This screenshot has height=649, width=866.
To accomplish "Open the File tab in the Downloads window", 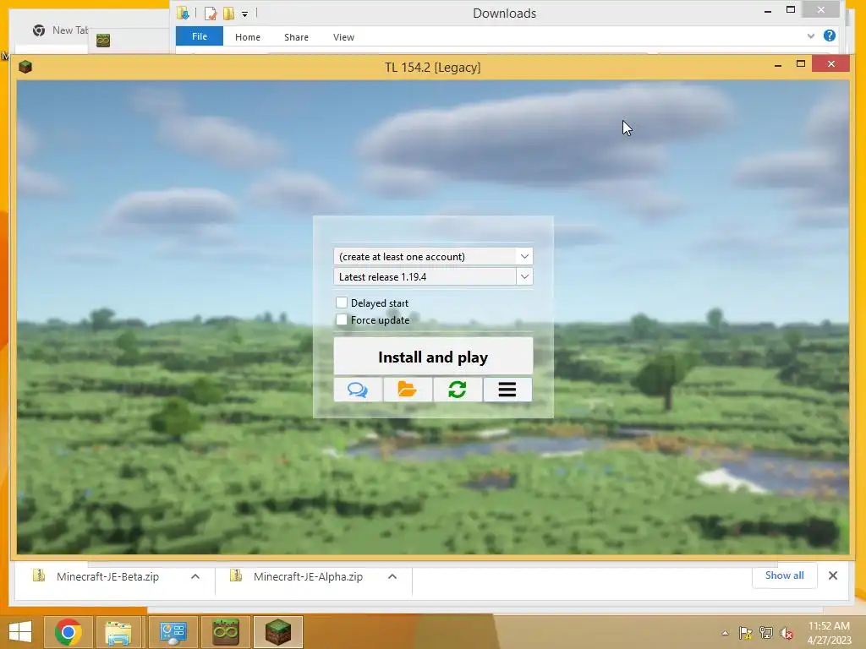I will click(200, 36).
